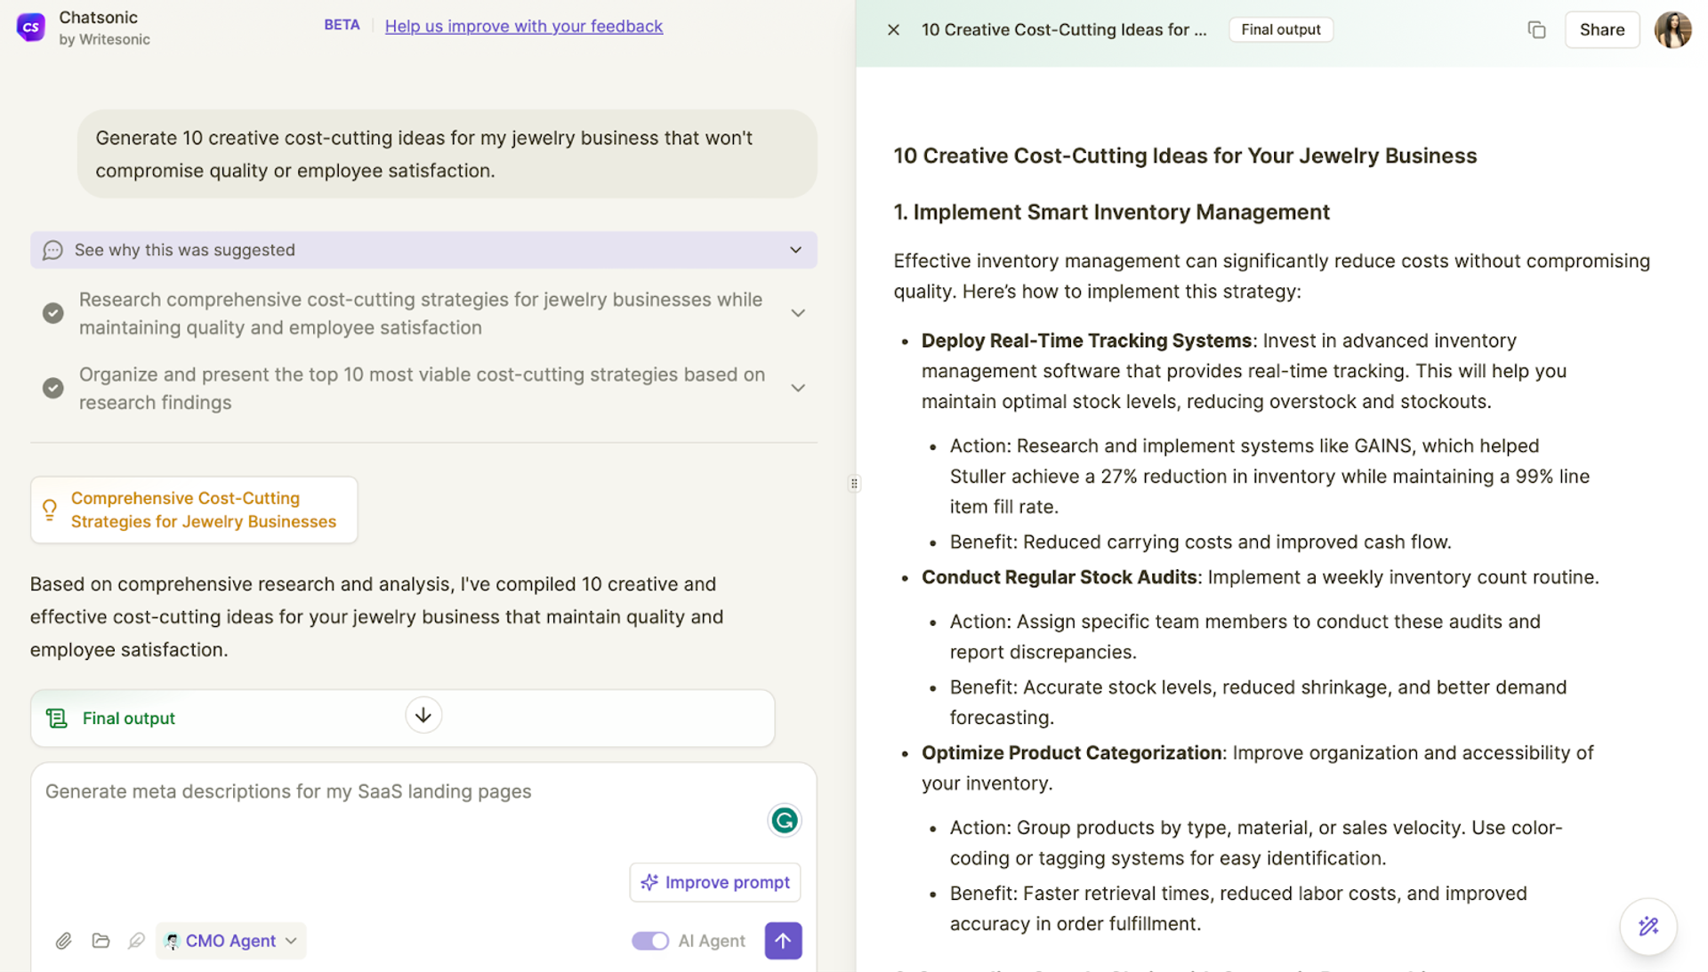Open the Final output card
Image resolution: width=1708 pixels, height=972 pixels.
click(402, 718)
